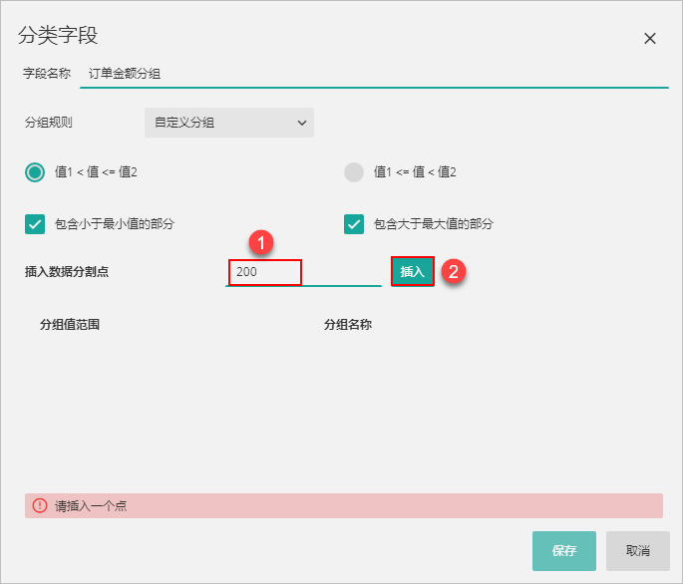Select the 值1 <= 值 < 值2 radio option
Image resolution: width=683 pixels, height=584 pixels.
pyautogui.click(x=354, y=172)
